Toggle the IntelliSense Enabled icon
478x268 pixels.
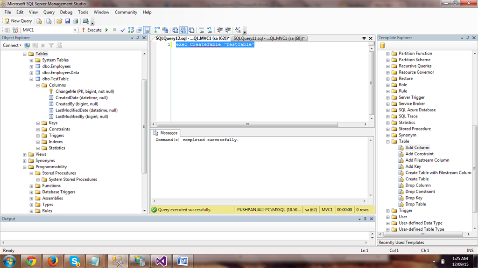click(x=147, y=30)
